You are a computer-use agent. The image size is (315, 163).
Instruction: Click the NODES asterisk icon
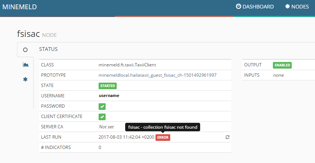click(x=287, y=6)
